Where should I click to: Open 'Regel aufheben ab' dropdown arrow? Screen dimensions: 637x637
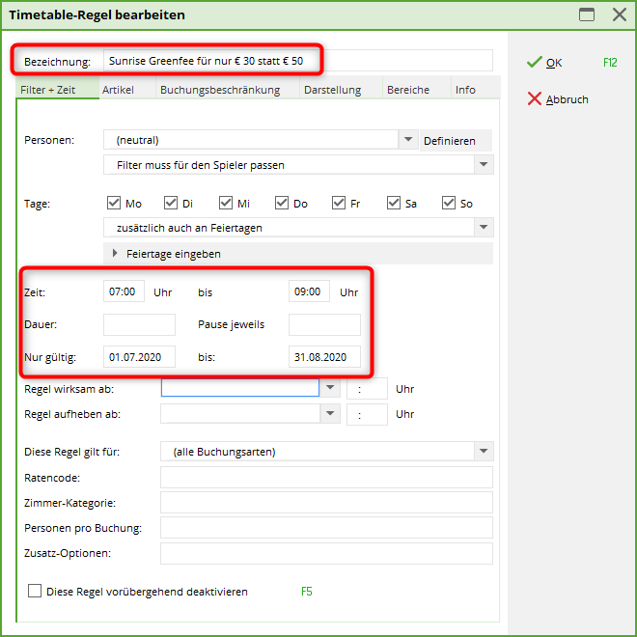pyautogui.click(x=330, y=414)
